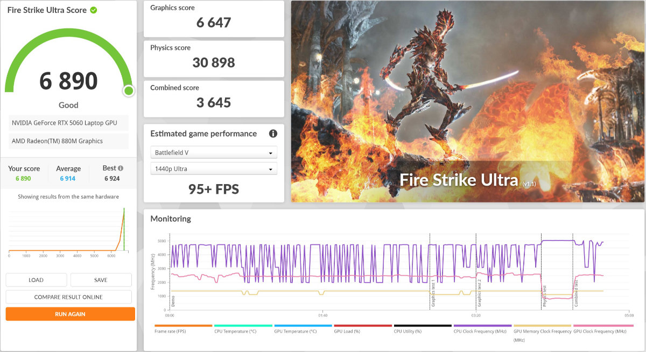This screenshot has width=646, height=352.
Task: Click the Combined test timeline marker
Action: [x=576, y=293]
